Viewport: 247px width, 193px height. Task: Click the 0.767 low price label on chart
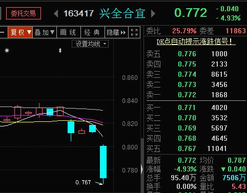(83, 182)
